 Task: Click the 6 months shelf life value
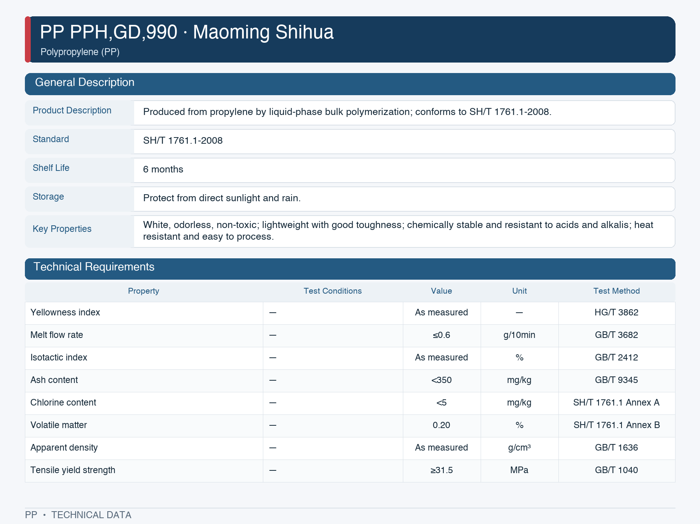[x=163, y=169]
